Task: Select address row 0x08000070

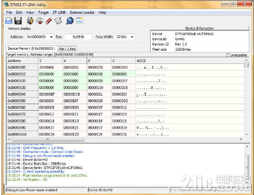Action: pos(22,114)
